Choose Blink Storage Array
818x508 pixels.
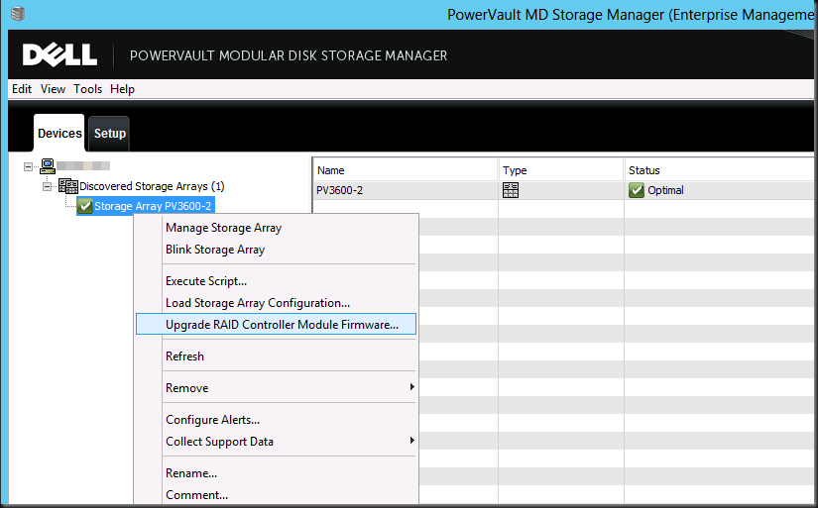(276, 250)
